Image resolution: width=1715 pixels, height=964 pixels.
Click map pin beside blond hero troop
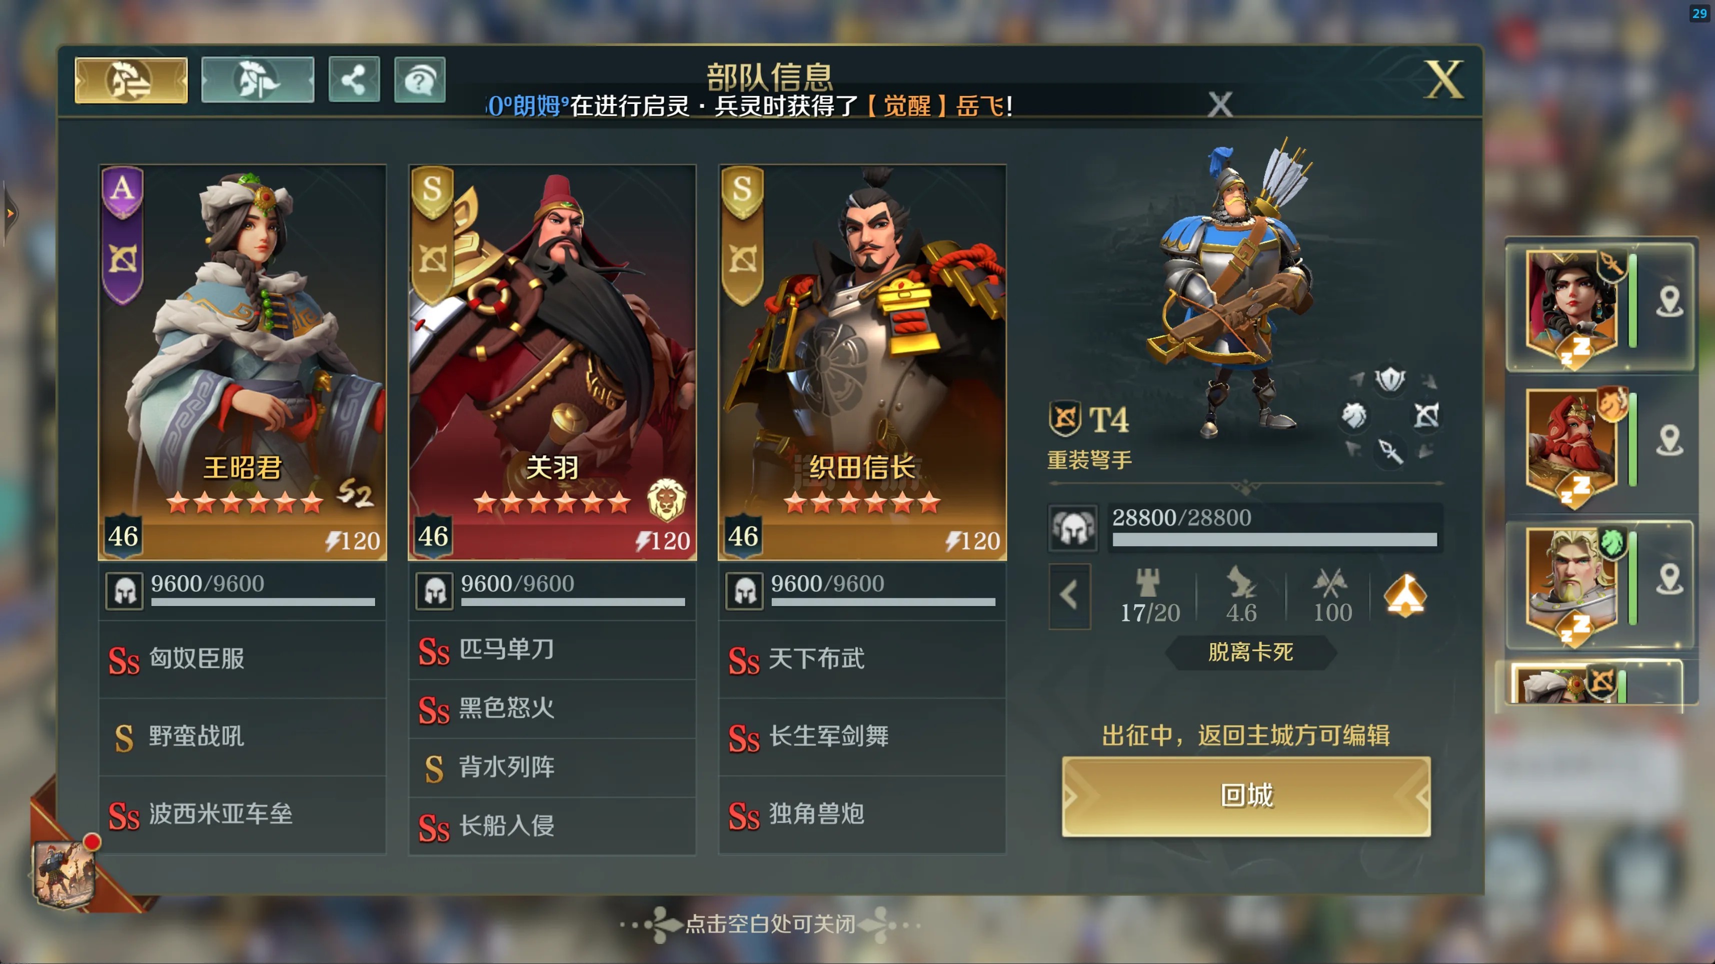[1669, 579]
